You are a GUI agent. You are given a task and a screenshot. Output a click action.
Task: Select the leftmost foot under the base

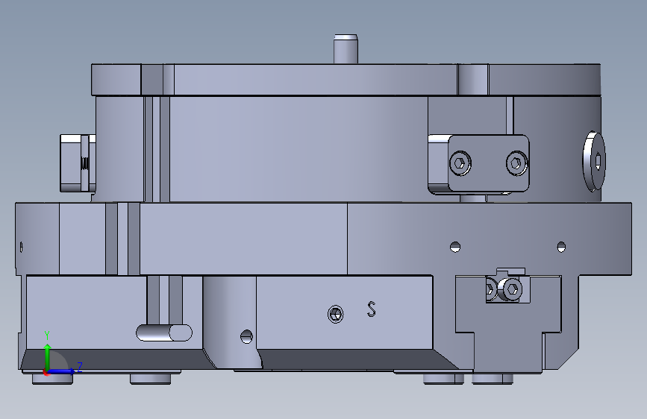tap(52, 378)
